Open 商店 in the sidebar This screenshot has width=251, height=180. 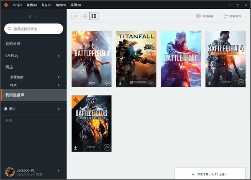coord(9,67)
